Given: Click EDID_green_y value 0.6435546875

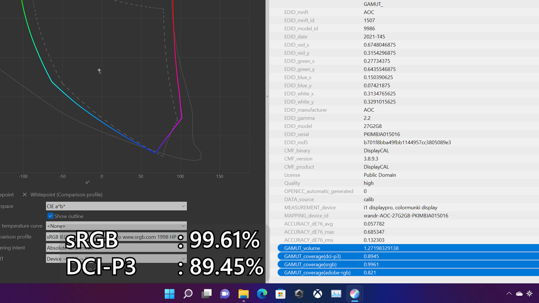Looking at the screenshot, I should coord(380,69).
